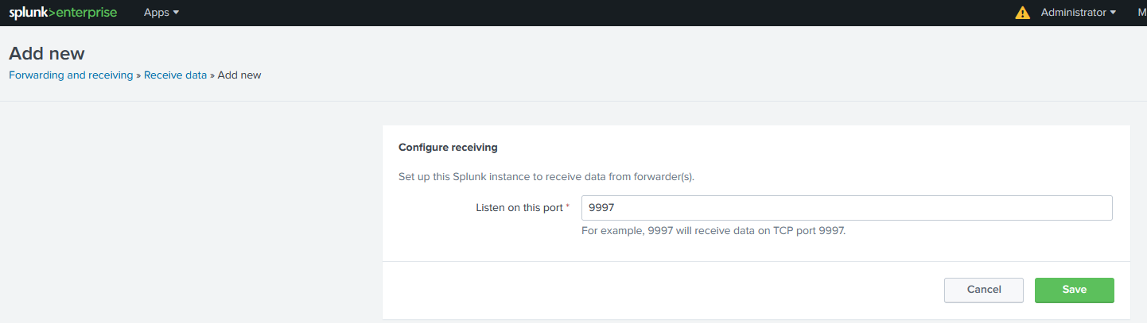Click the forwarder setup description text
1147x323 pixels.
(546, 176)
